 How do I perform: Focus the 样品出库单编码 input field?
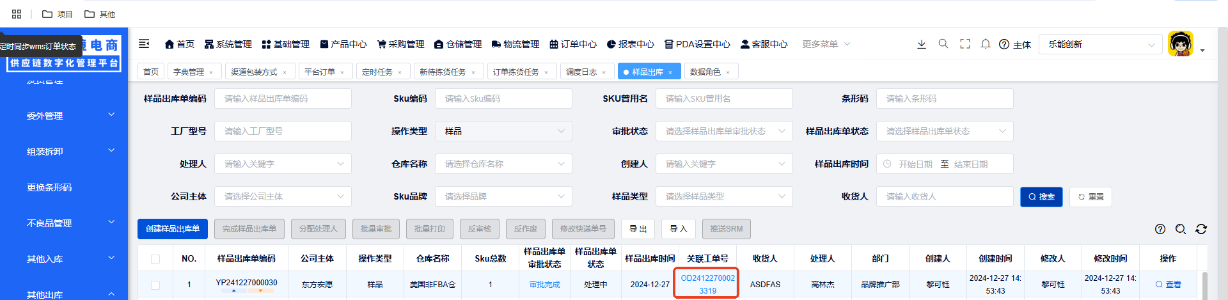point(283,99)
